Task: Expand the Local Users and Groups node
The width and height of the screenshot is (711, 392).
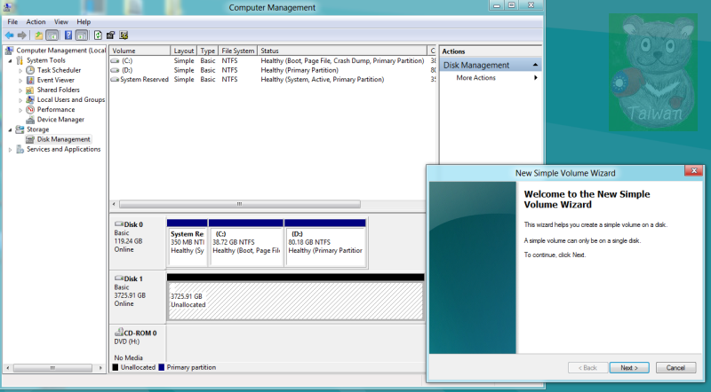Action: (20, 100)
